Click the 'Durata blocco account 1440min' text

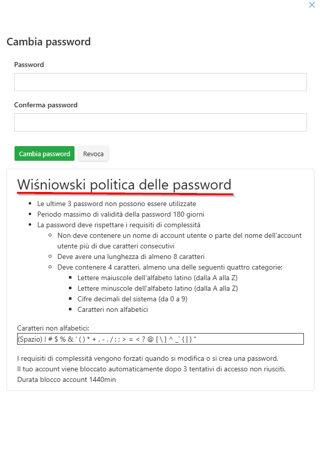66,379
